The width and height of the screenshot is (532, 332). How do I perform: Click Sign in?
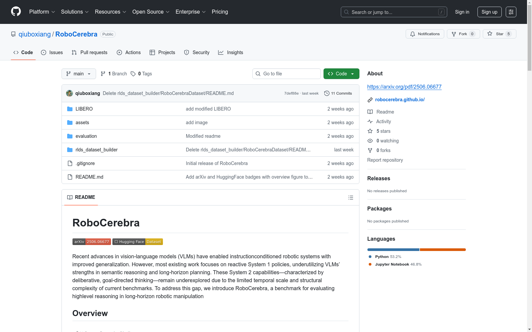click(462, 12)
